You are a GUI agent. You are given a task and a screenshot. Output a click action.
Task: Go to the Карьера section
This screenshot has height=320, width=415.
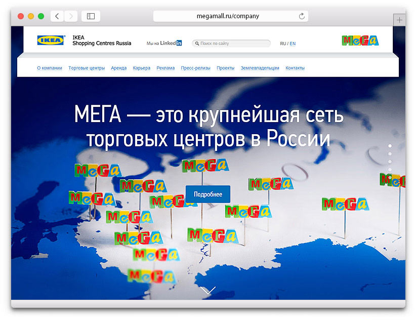(x=142, y=68)
